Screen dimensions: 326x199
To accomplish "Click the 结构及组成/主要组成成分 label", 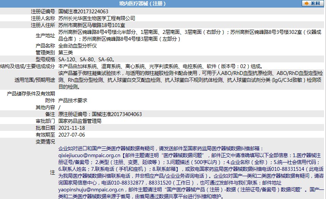I will coord(28,67).
